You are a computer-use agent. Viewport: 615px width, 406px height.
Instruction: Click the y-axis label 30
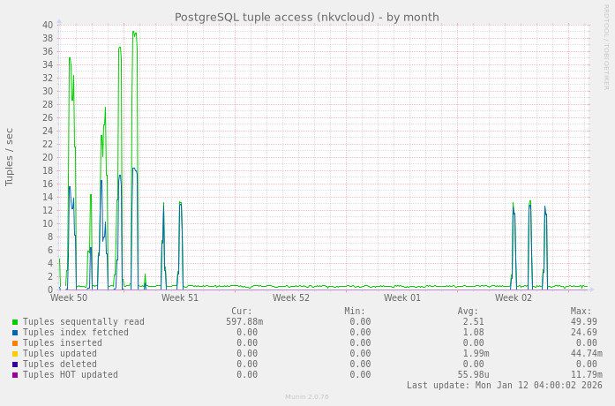[x=48, y=92]
